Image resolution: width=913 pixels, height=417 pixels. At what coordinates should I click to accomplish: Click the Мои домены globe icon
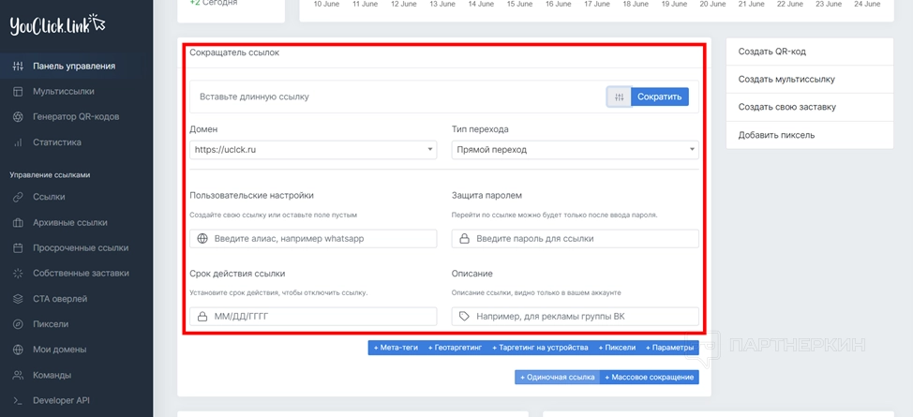(x=18, y=350)
